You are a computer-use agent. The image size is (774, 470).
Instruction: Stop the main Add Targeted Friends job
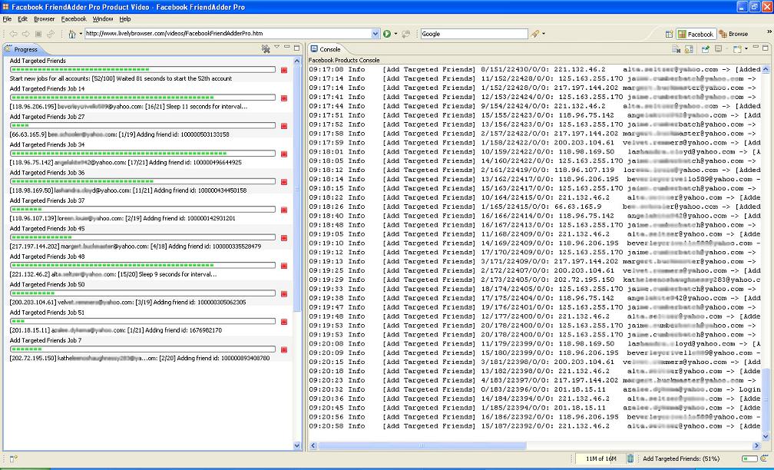point(284,70)
